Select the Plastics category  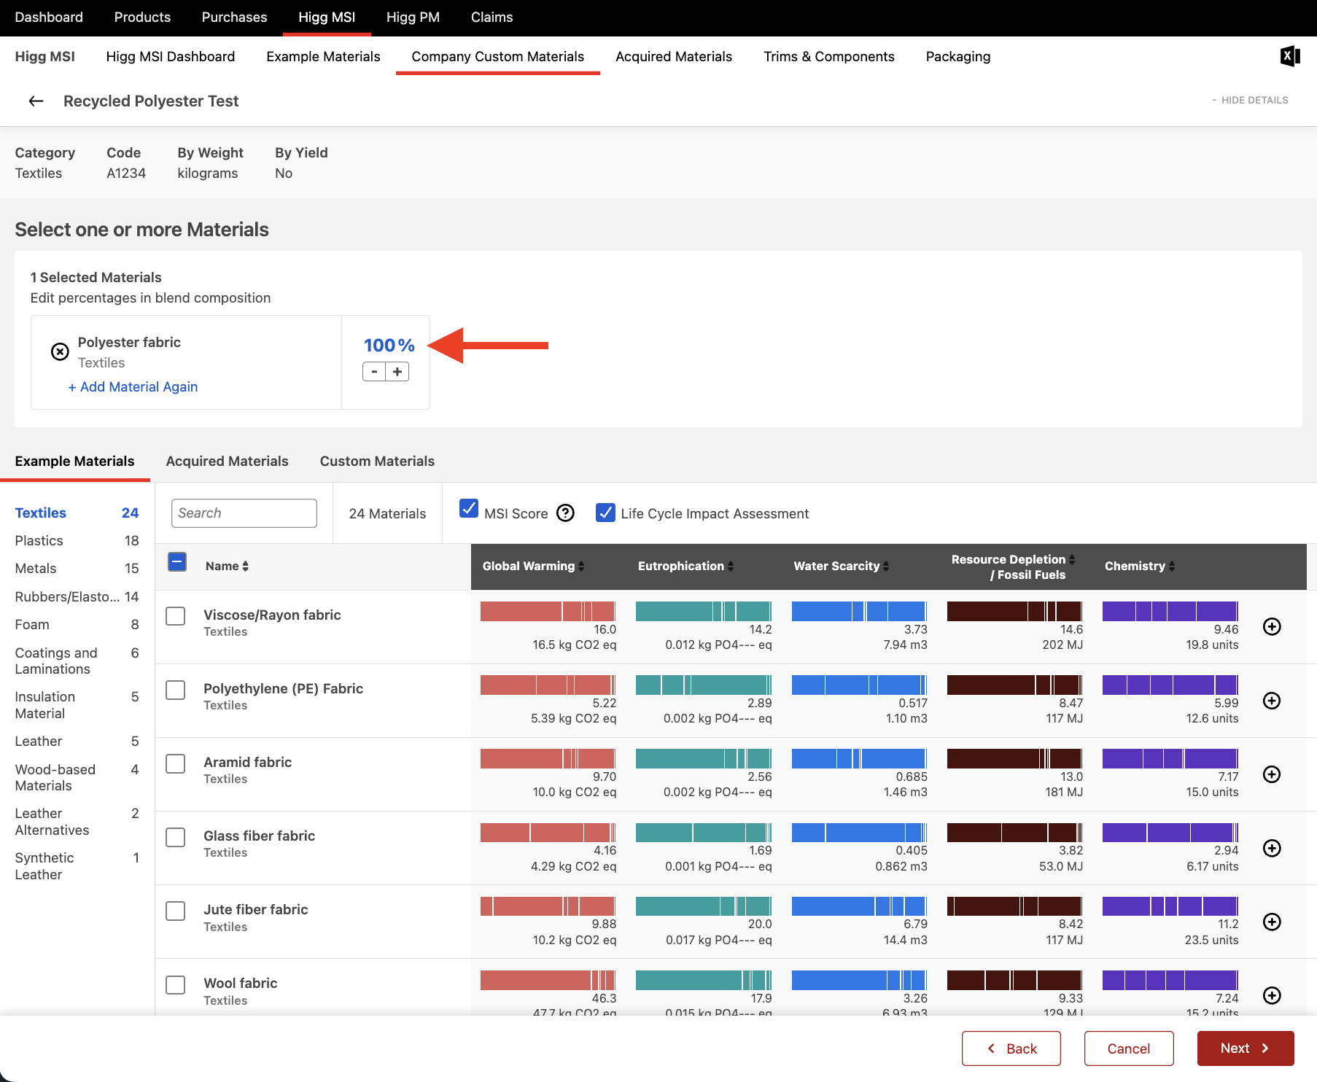77,540
